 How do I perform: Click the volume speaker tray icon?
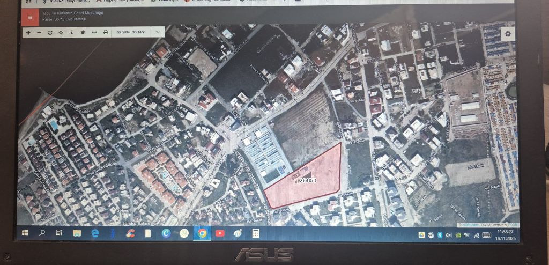tap(448, 235)
